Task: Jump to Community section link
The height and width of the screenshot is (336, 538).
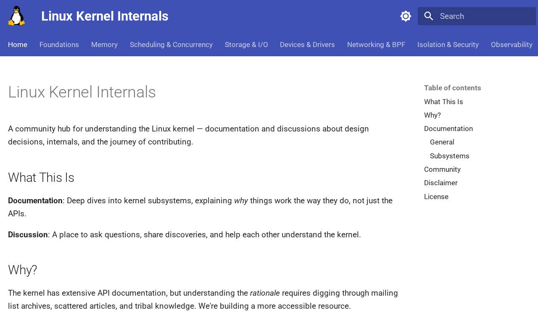Action: 442,169
